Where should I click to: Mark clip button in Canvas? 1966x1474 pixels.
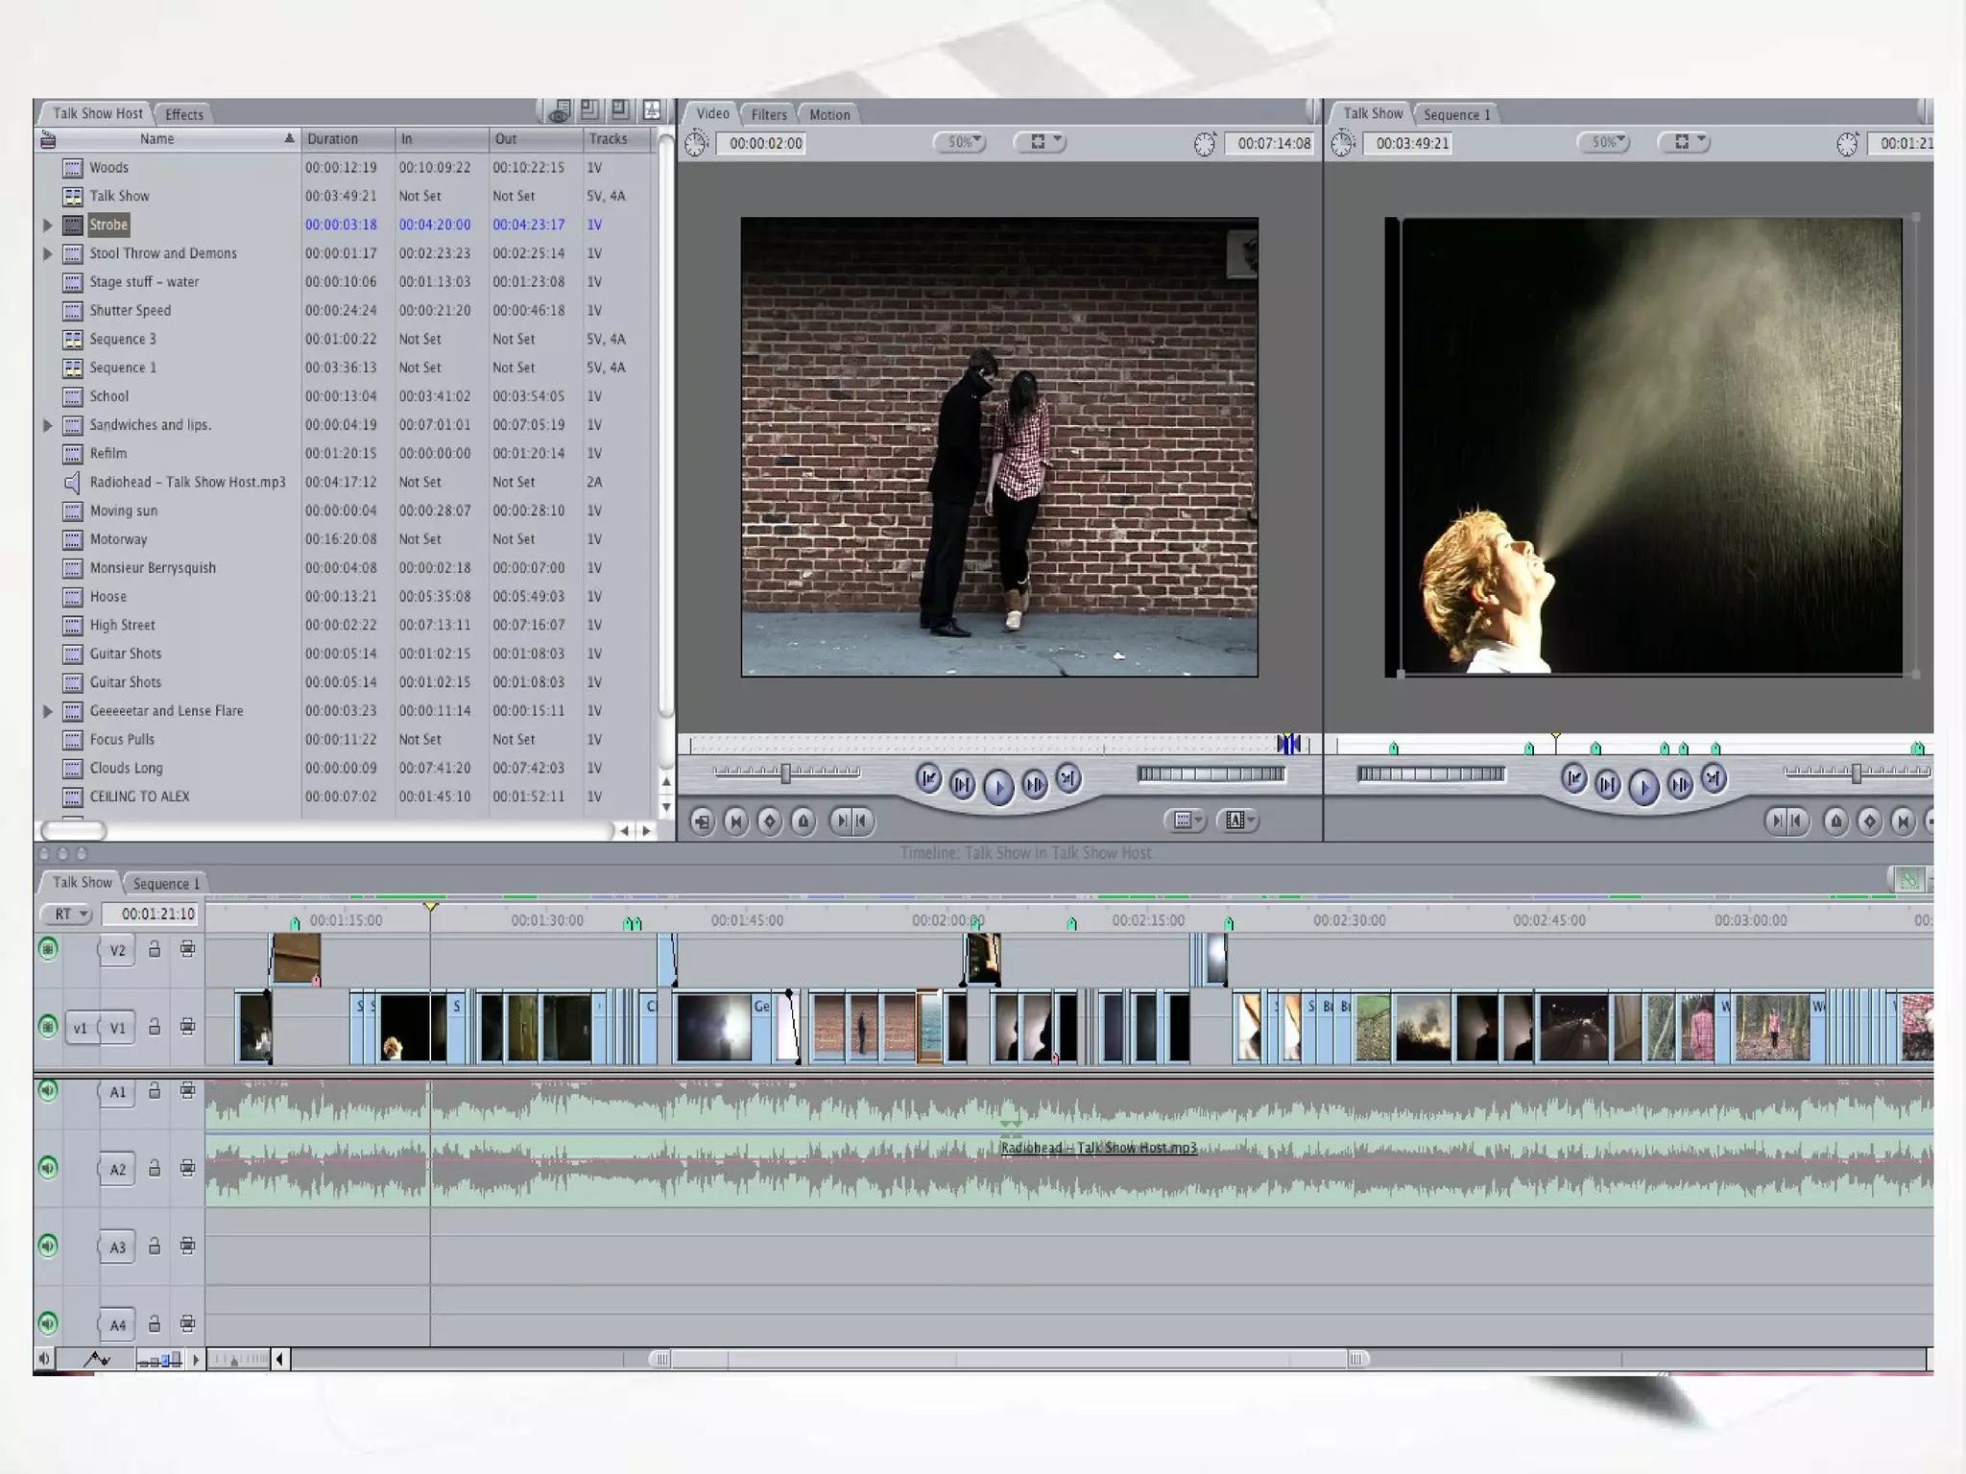1903,820
